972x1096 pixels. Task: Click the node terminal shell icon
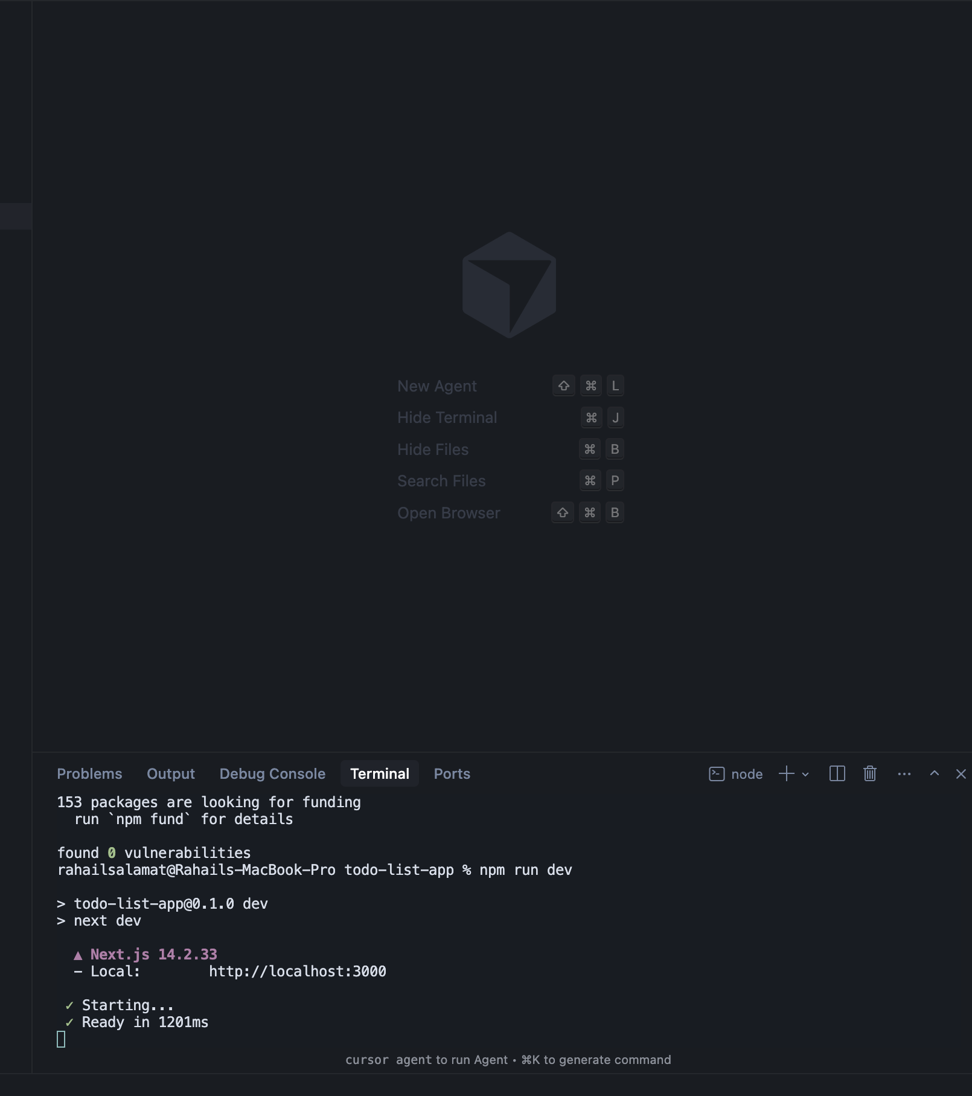tap(717, 774)
